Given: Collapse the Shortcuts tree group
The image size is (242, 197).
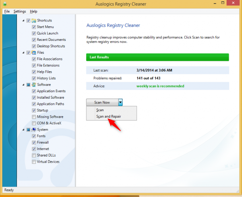Looking at the screenshot, I should coord(23,21).
